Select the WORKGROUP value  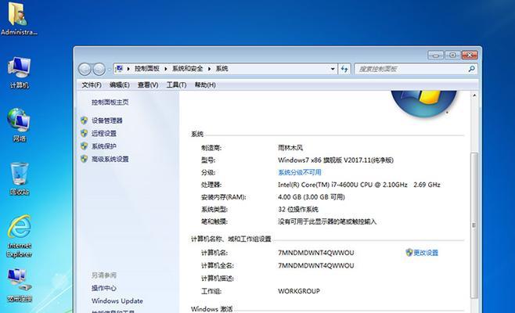point(299,291)
